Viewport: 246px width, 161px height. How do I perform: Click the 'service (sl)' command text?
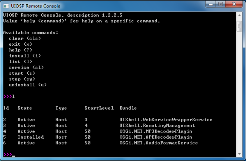point(26,67)
